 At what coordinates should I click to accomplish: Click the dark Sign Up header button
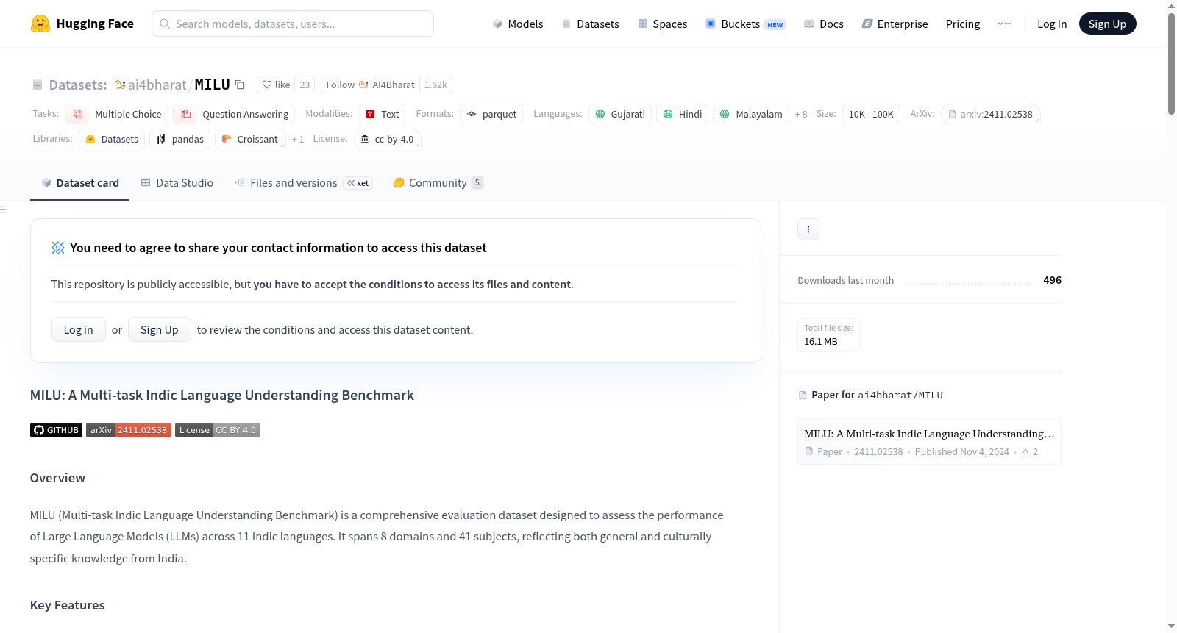1107,24
